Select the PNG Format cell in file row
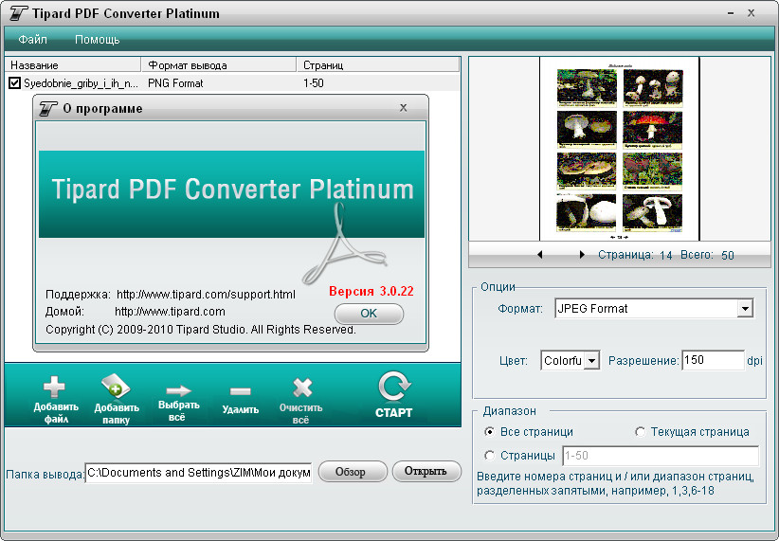Screen dimensions: 779x541 pyautogui.click(x=175, y=83)
